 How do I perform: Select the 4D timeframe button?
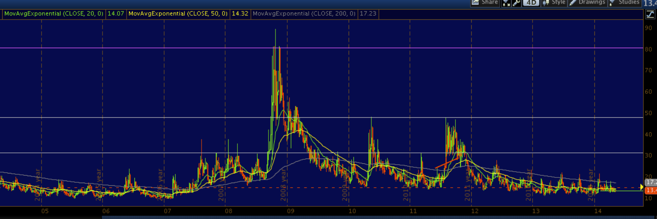pyautogui.click(x=531, y=3)
